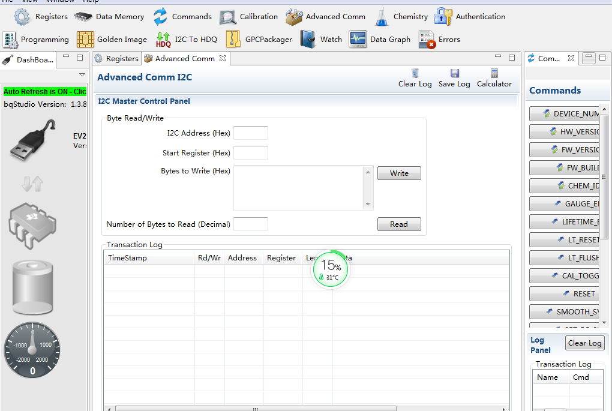
Task: Click the Cmd column header in Log Panel
Action: 587,377
